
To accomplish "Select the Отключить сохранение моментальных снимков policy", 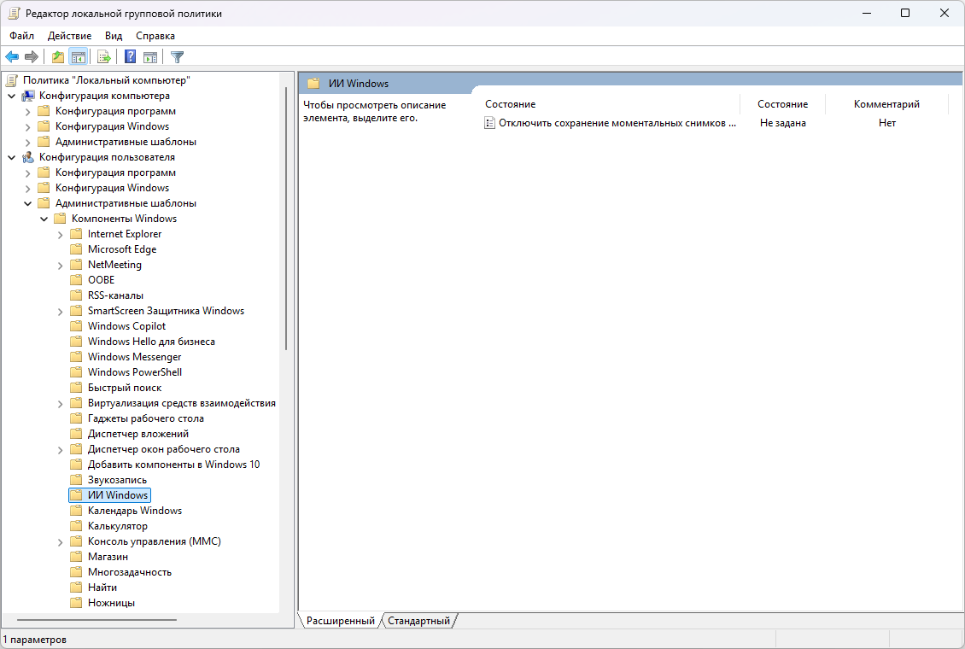I will pyautogui.click(x=617, y=123).
